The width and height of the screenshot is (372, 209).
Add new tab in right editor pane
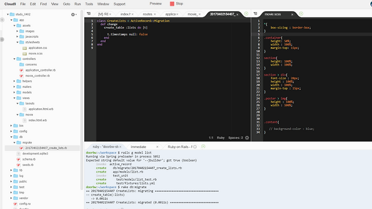coord(301,14)
